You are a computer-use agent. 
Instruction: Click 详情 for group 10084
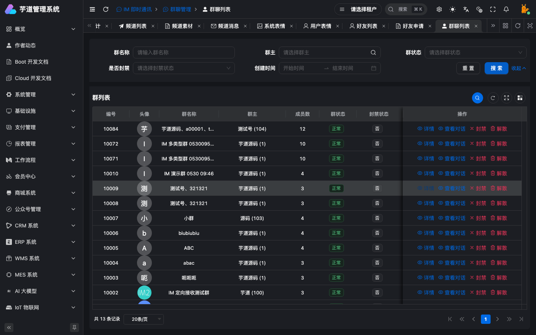click(x=425, y=129)
